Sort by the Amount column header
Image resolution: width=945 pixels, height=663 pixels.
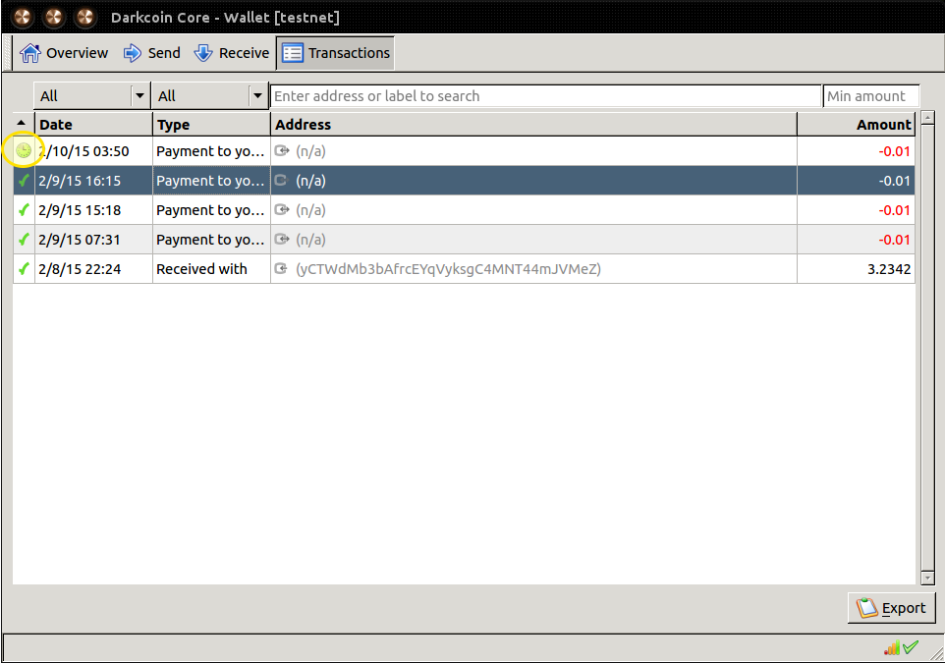point(856,124)
